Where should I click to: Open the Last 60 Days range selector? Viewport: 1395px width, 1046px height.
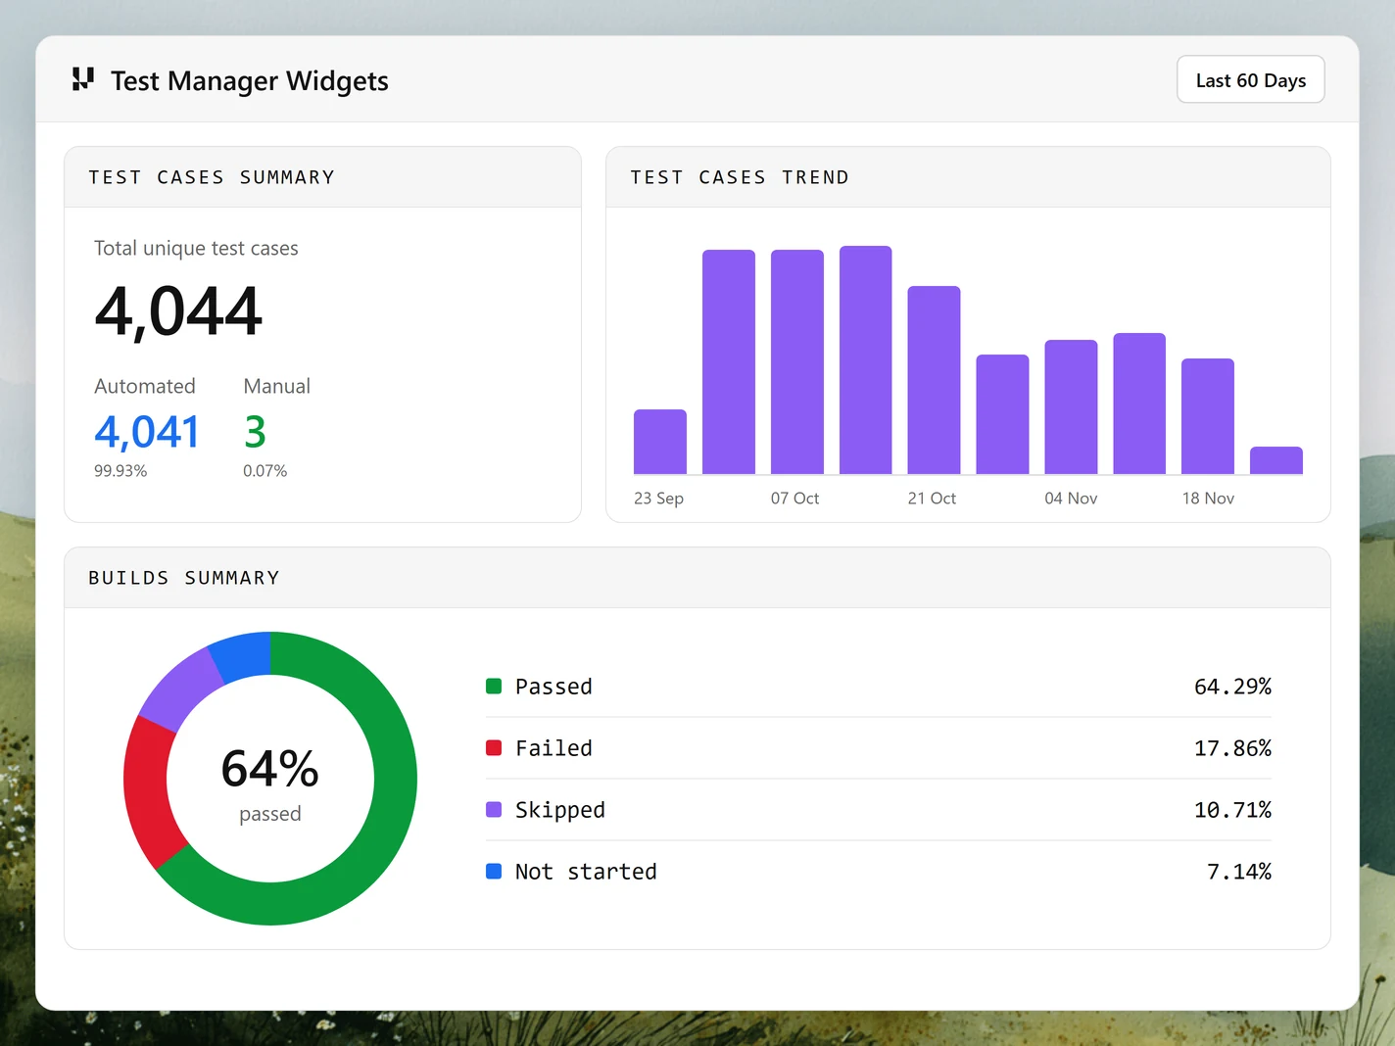coord(1251,79)
